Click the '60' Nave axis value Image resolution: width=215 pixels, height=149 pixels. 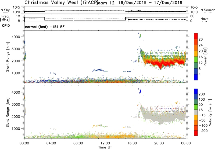[192, 16]
